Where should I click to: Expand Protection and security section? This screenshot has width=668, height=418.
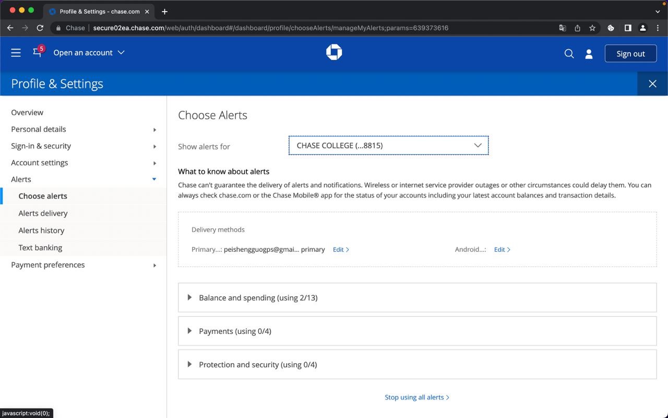tap(258, 365)
